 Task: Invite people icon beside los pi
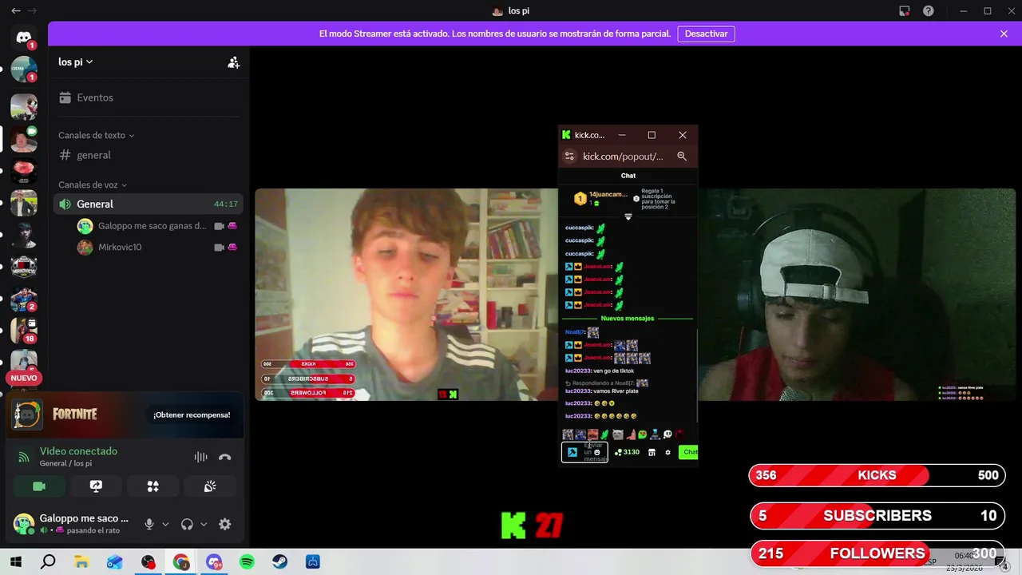coord(233,62)
